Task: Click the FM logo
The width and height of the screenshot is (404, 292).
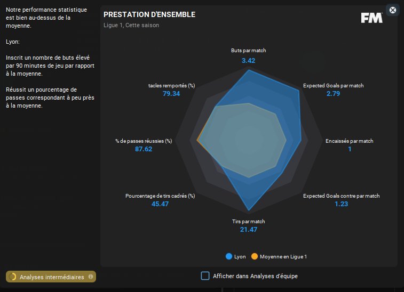Action: (372, 18)
